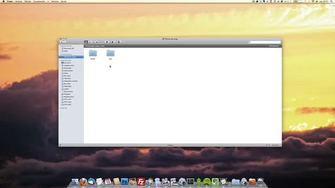Screen dimensions: 335x188
Task: Click the Wi-Fi icon in the menu bar
Action: [313, 1]
